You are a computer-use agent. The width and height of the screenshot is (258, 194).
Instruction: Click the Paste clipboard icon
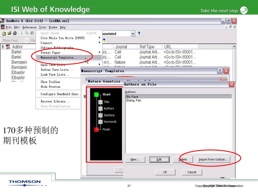(x=32, y=33)
